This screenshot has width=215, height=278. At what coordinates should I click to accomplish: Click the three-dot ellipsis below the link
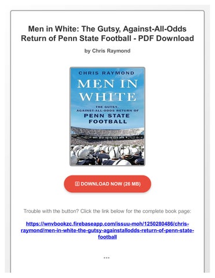tap(107, 258)
